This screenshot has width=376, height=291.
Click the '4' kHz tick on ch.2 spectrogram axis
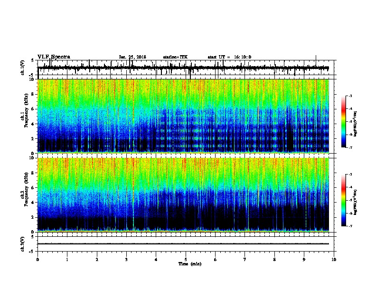tap(33, 203)
